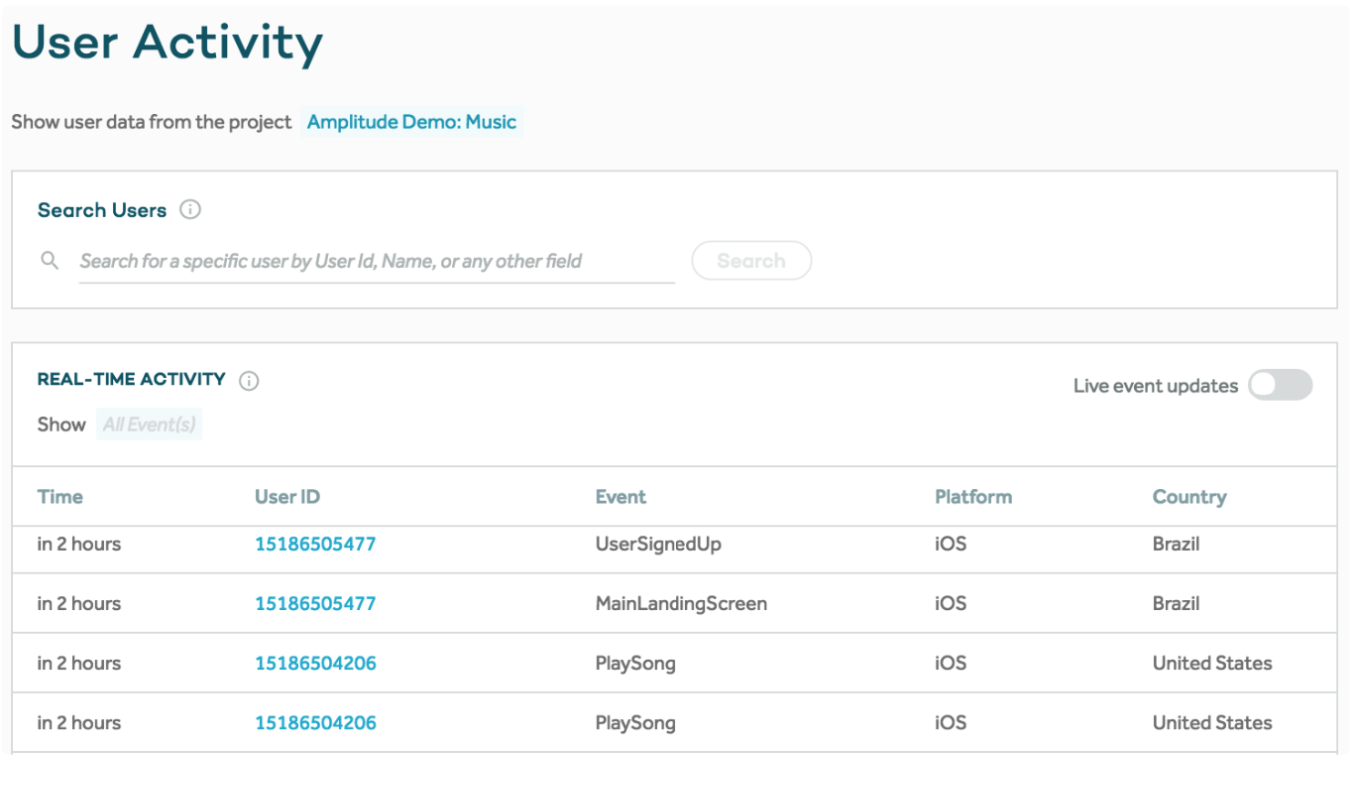Sort by the Time column header

point(60,497)
